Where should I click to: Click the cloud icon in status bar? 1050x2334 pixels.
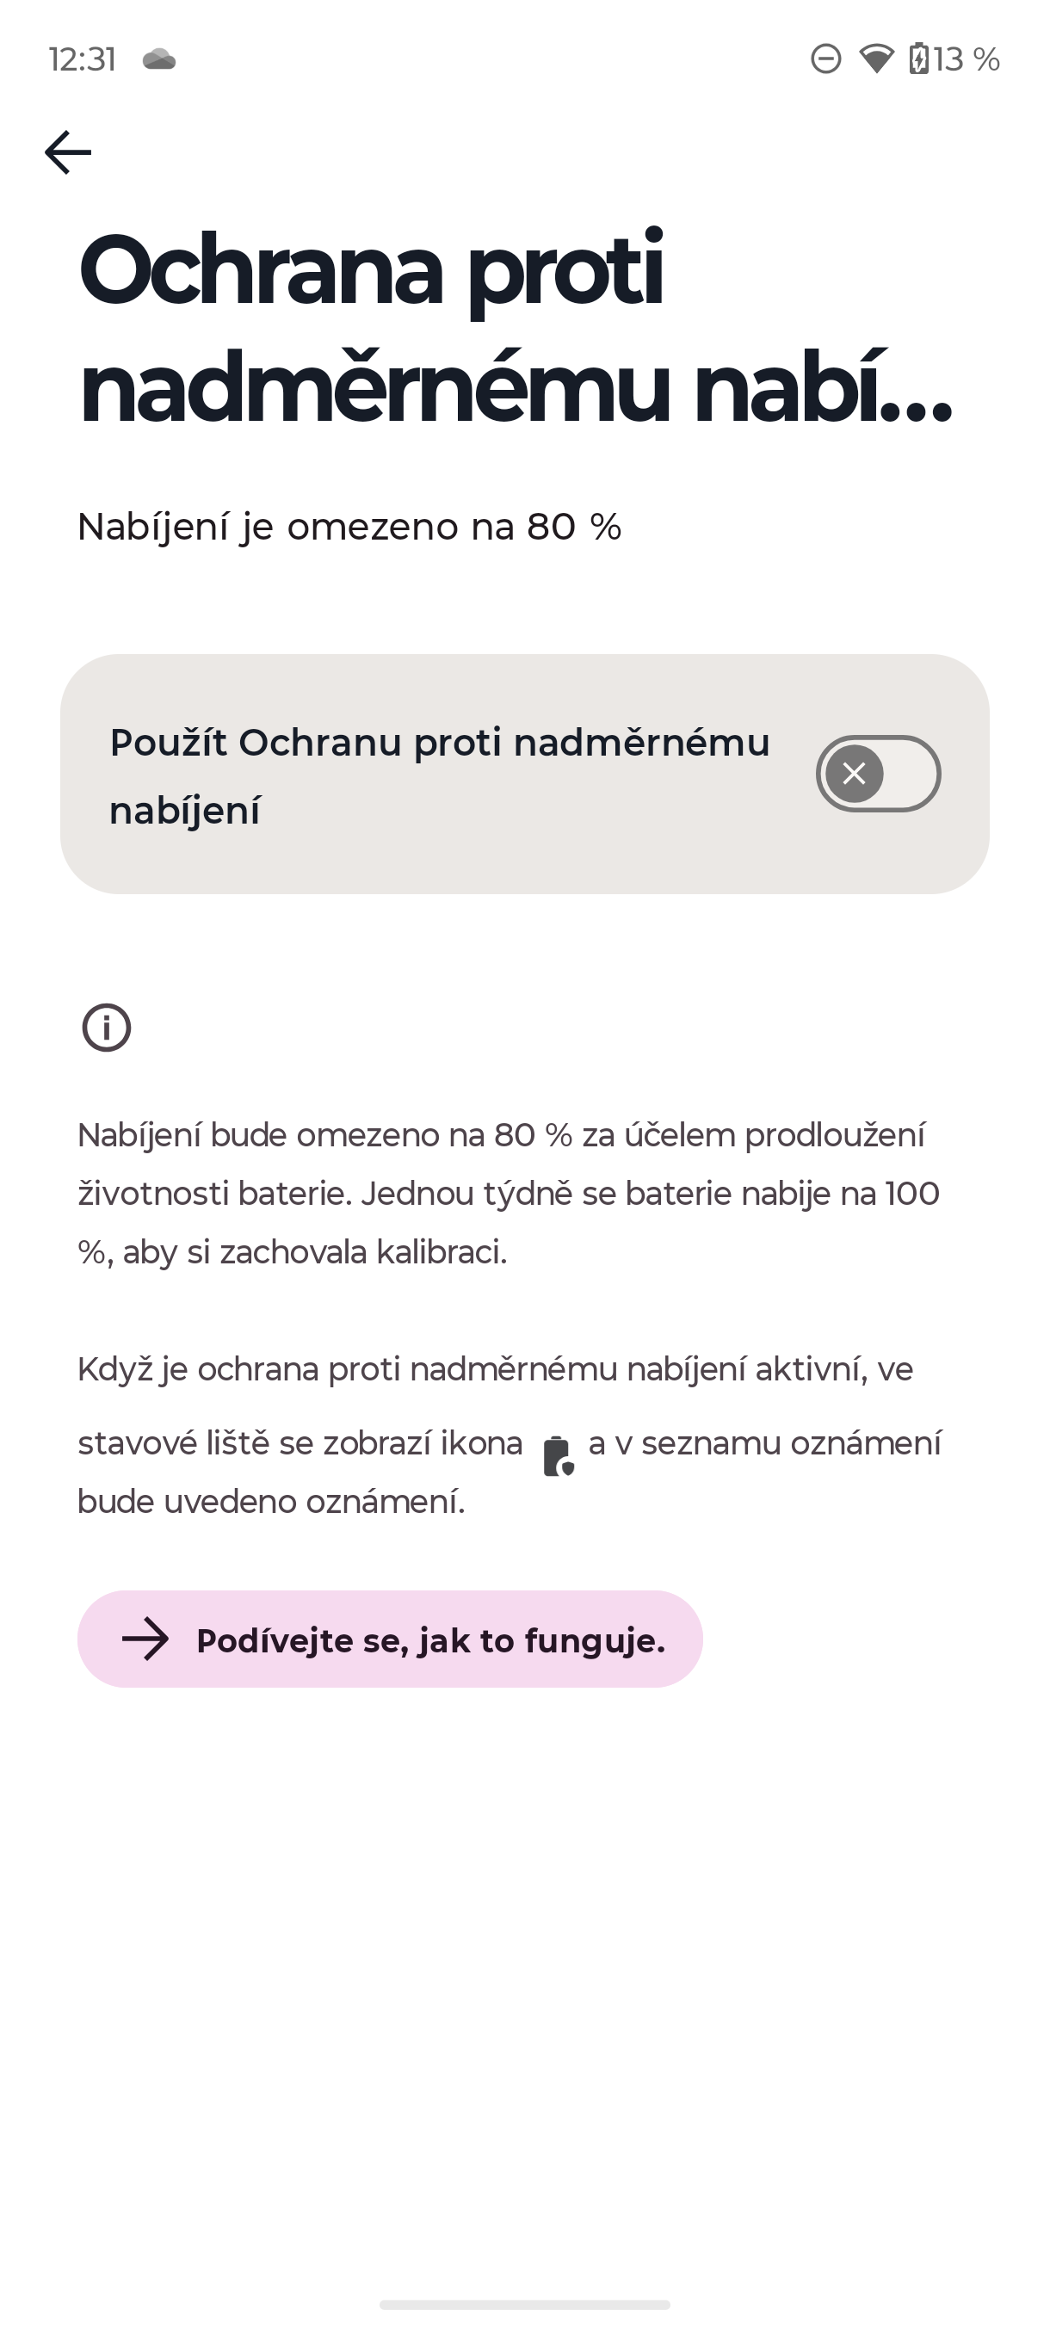pyautogui.click(x=159, y=59)
